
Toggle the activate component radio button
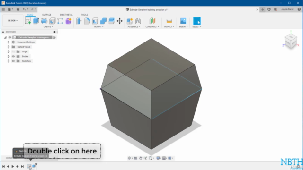[54, 37]
